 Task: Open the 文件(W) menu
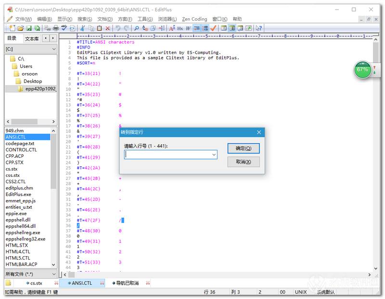(x=23, y=19)
